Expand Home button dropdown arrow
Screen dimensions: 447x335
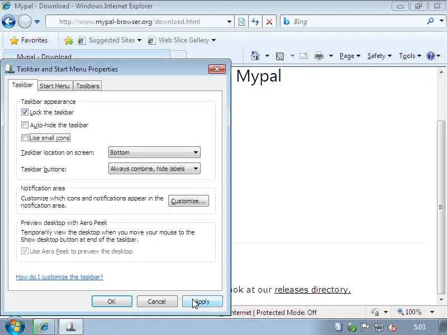coord(267,56)
